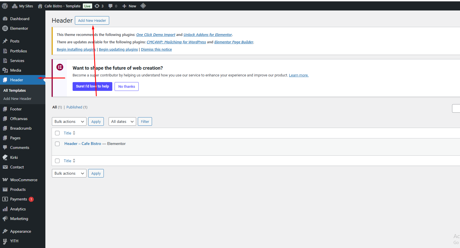Open the updates icon showing 3
The width and height of the screenshot is (460, 248).
click(x=97, y=6)
